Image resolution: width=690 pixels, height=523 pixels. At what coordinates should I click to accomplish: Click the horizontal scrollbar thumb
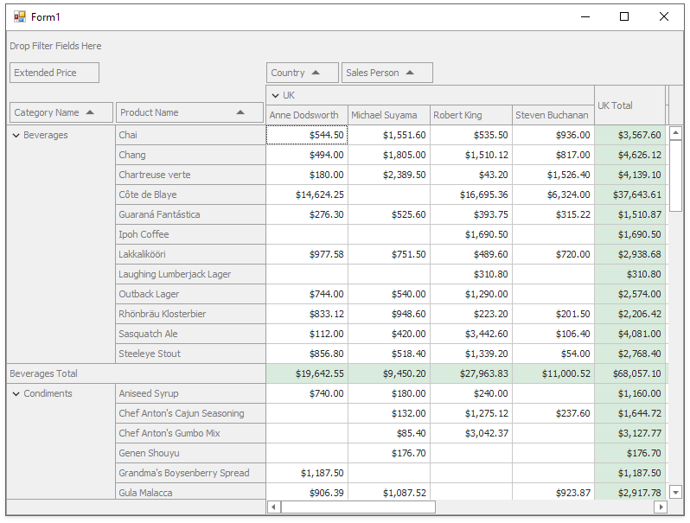(358, 507)
